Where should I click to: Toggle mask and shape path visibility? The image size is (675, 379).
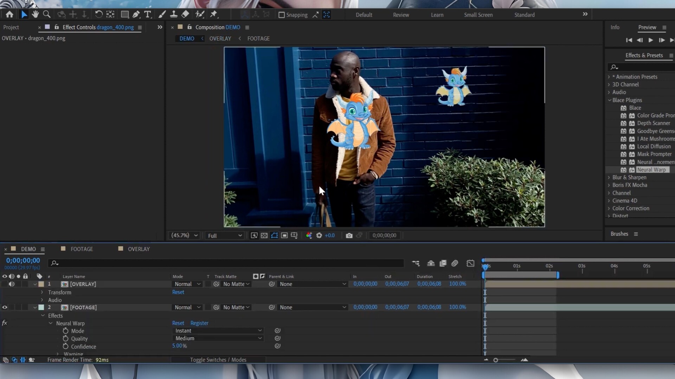pyautogui.click(x=274, y=235)
